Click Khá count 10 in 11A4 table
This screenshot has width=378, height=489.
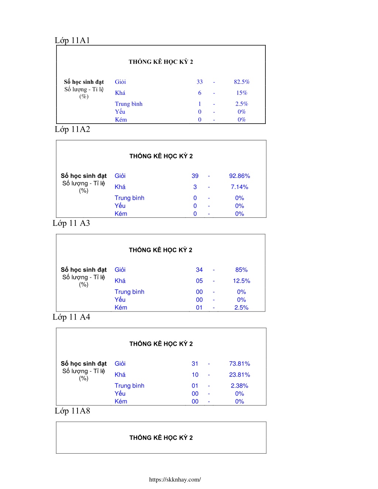tap(195, 375)
